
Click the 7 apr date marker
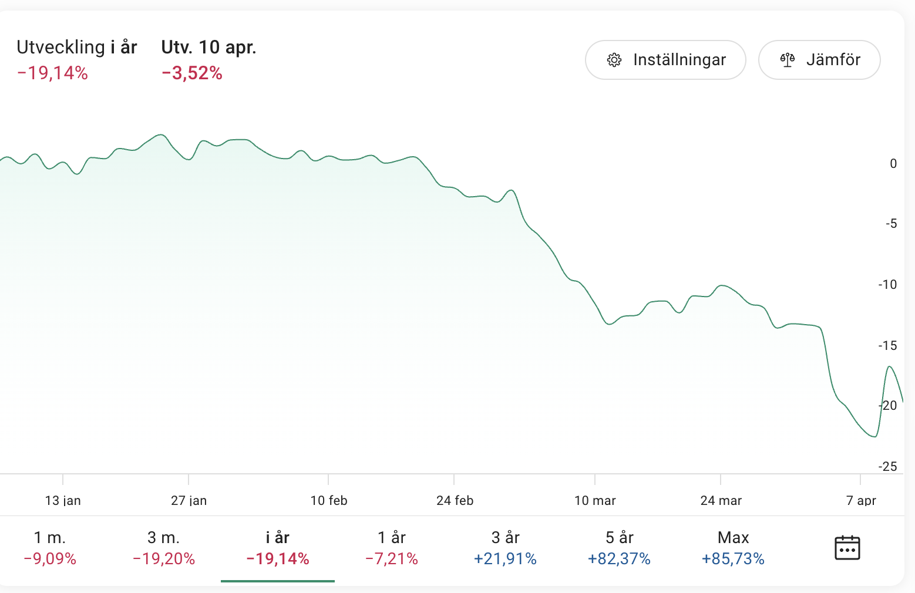click(x=861, y=500)
